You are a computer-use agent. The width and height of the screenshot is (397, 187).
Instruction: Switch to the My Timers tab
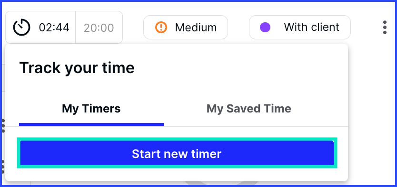point(91,109)
